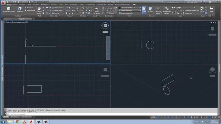The image size is (221, 124).
Task: Click the Plano de sección icon
Action: coord(97,8)
